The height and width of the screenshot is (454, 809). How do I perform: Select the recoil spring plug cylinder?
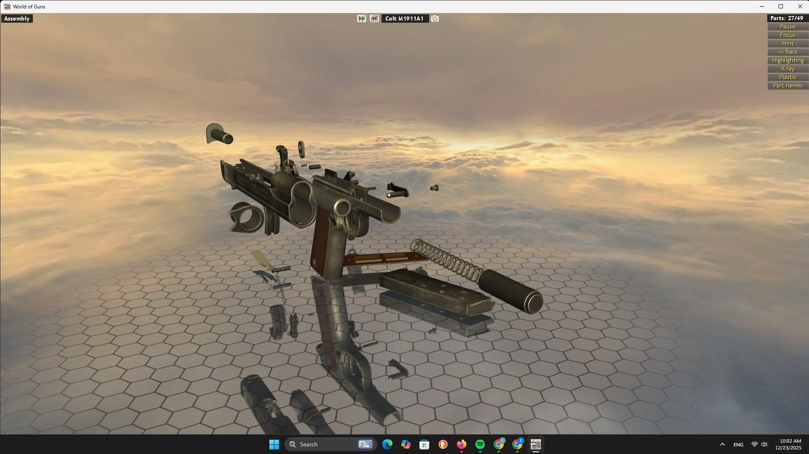(x=511, y=291)
